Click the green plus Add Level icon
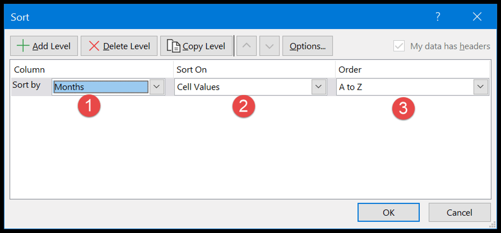The width and height of the screenshot is (501, 233). pyautogui.click(x=23, y=46)
